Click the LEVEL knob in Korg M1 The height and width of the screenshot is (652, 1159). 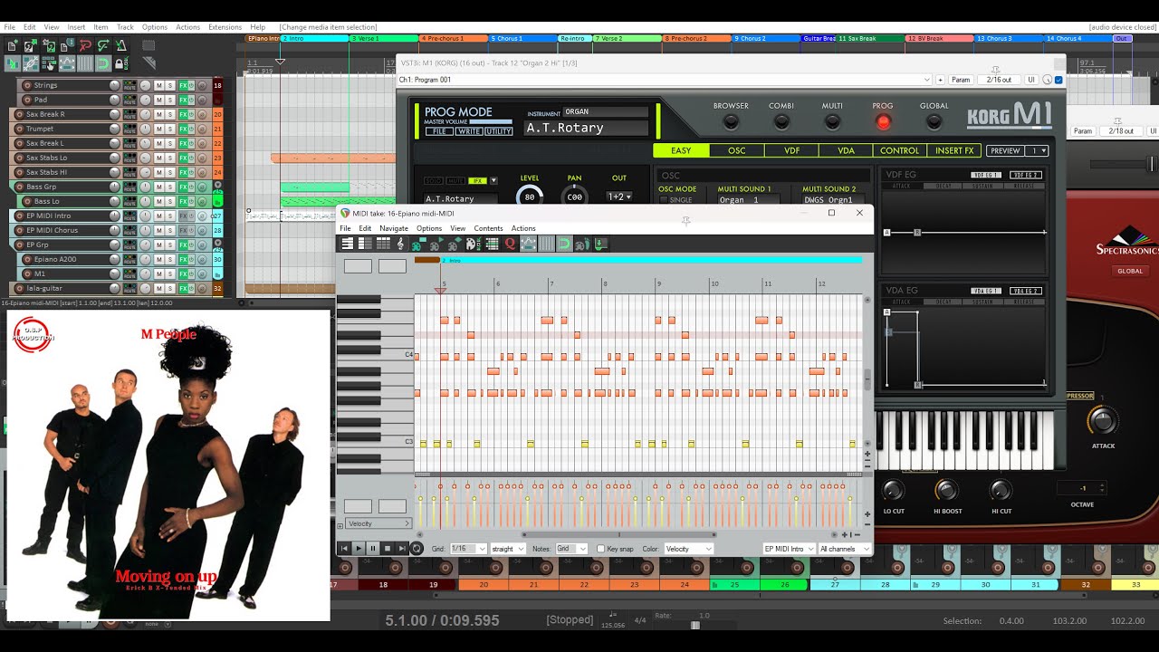point(530,197)
